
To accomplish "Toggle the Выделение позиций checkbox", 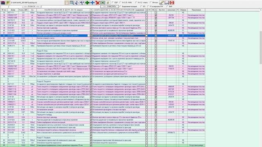I will 120,7.
